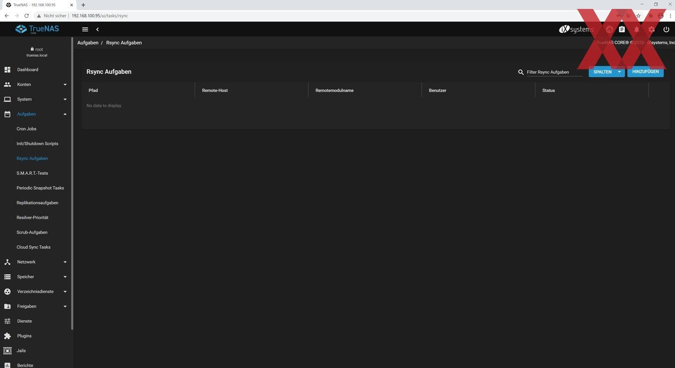The height and width of the screenshot is (368, 675).
Task: Click the TrueNAS logo in header
Action: click(37, 29)
